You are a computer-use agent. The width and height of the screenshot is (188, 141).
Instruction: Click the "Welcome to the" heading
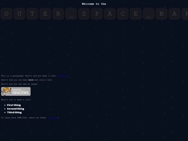[x=94, y=4]
